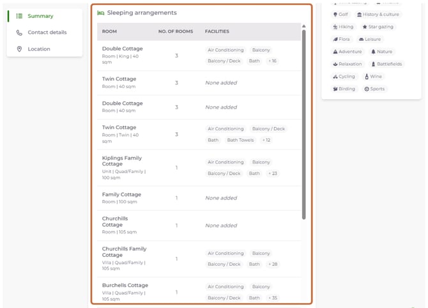
Task: Select the Burchells Cottage room name
Action: coord(125,286)
